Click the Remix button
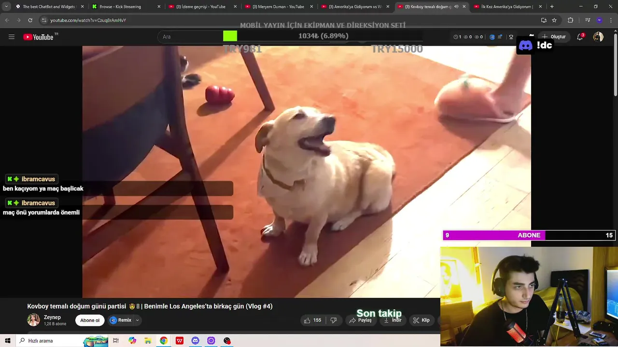This screenshot has height=347, width=618. 121,320
